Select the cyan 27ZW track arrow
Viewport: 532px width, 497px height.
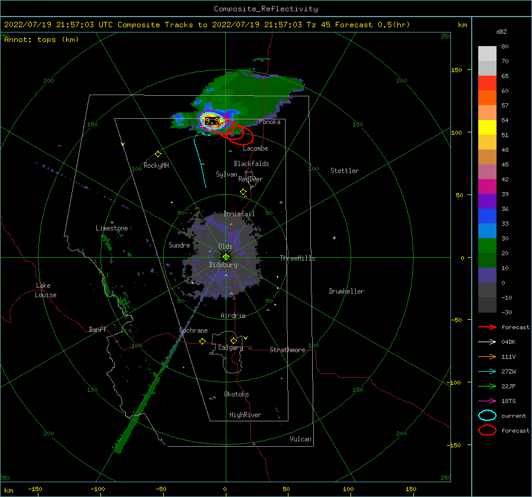[487, 372]
